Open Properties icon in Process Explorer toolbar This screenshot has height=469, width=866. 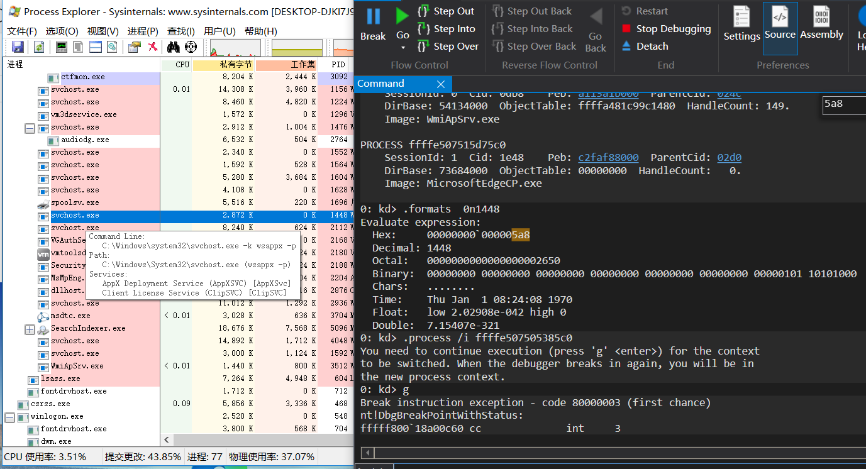tap(135, 47)
